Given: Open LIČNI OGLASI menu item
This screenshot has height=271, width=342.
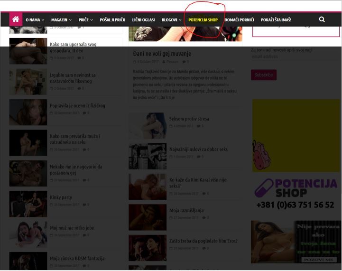Looking at the screenshot, I should click(x=143, y=20).
